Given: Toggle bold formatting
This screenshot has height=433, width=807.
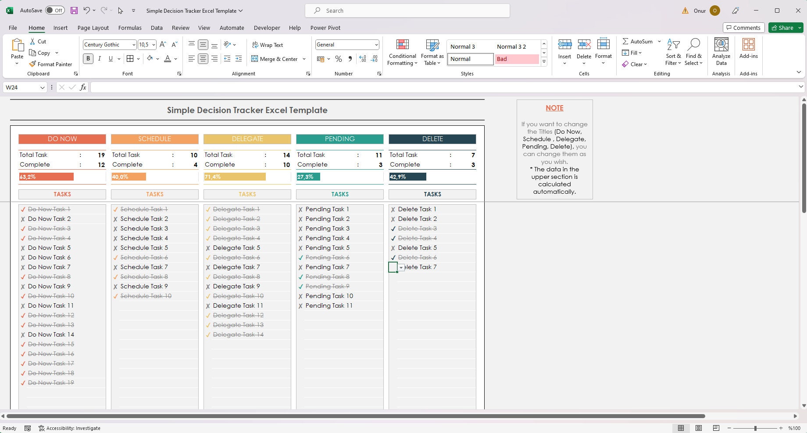Looking at the screenshot, I should click(88, 58).
